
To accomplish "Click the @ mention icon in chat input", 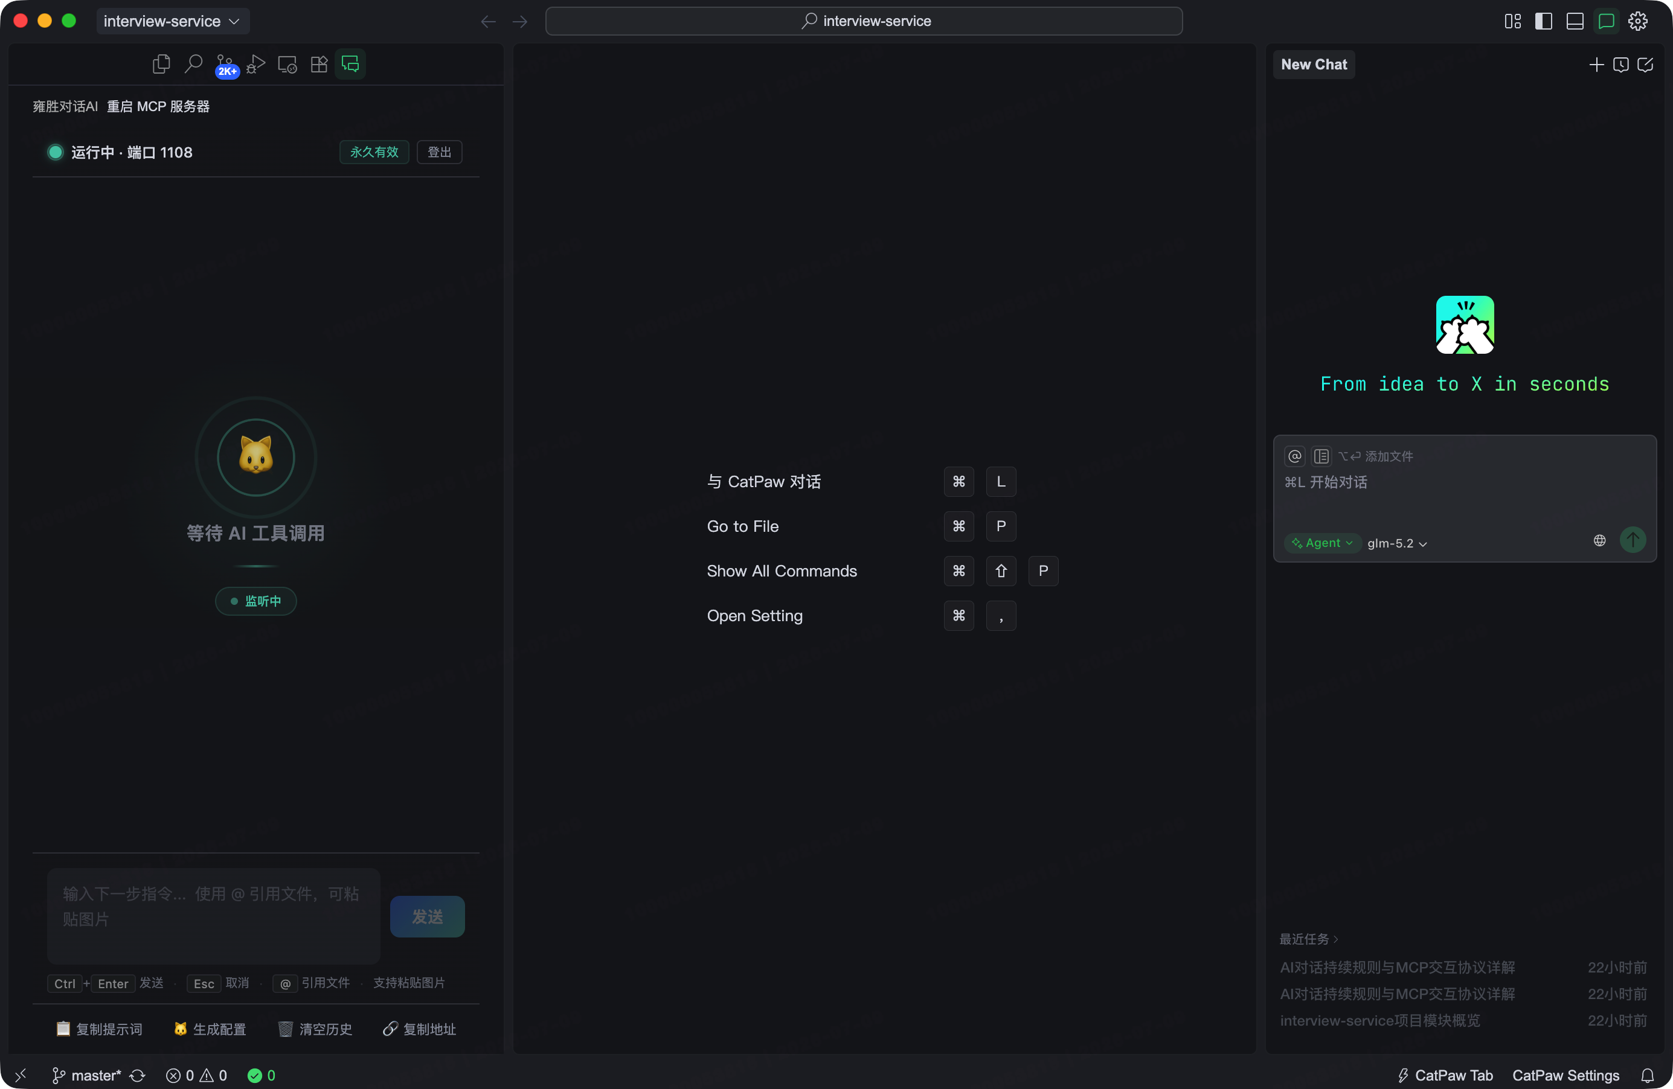I will point(1295,457).
